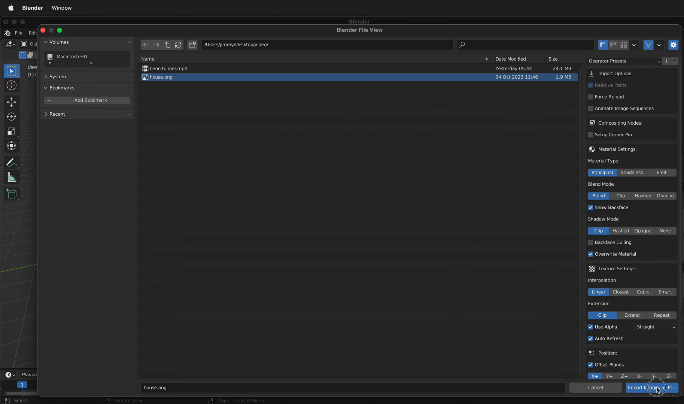This screenshot has height=404, width=684.
Task: Go up to parent directory
Action: click(167, 45)
